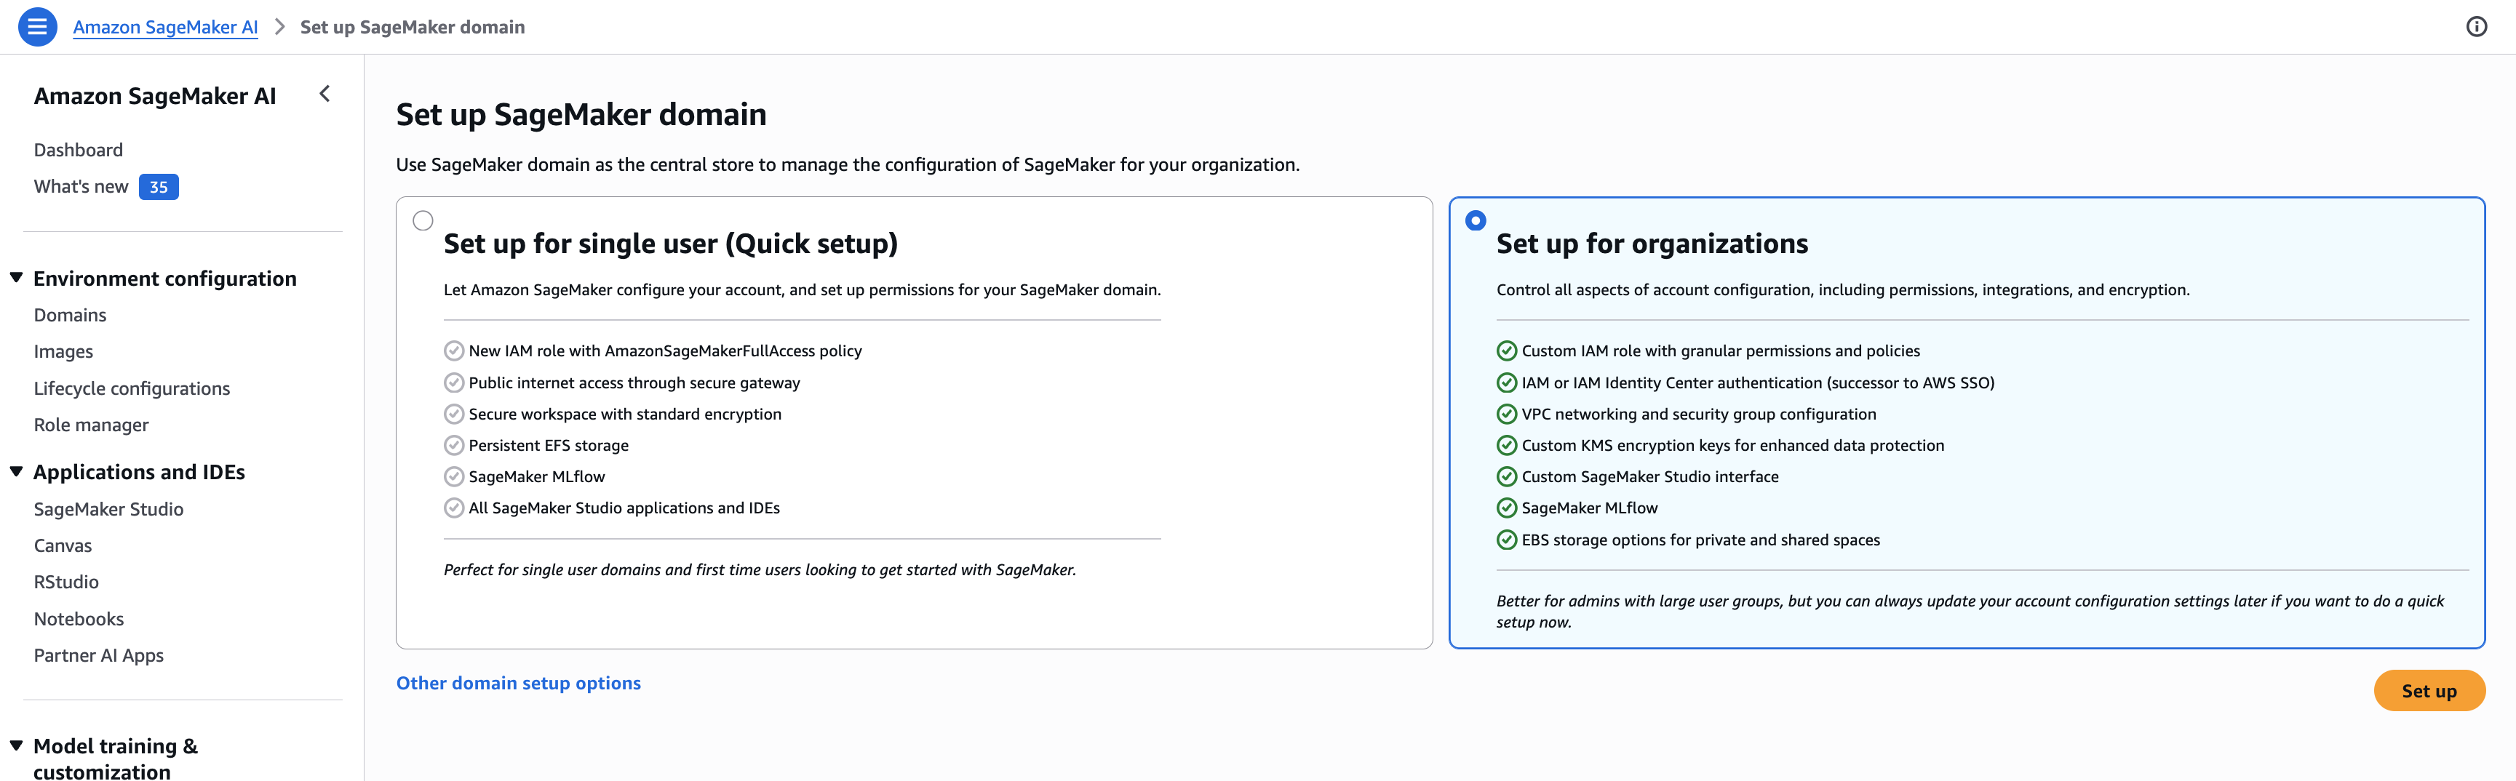The image size is (2516, 781).
Task: Open RStudio in the sidebar
Action: [66, 582]
